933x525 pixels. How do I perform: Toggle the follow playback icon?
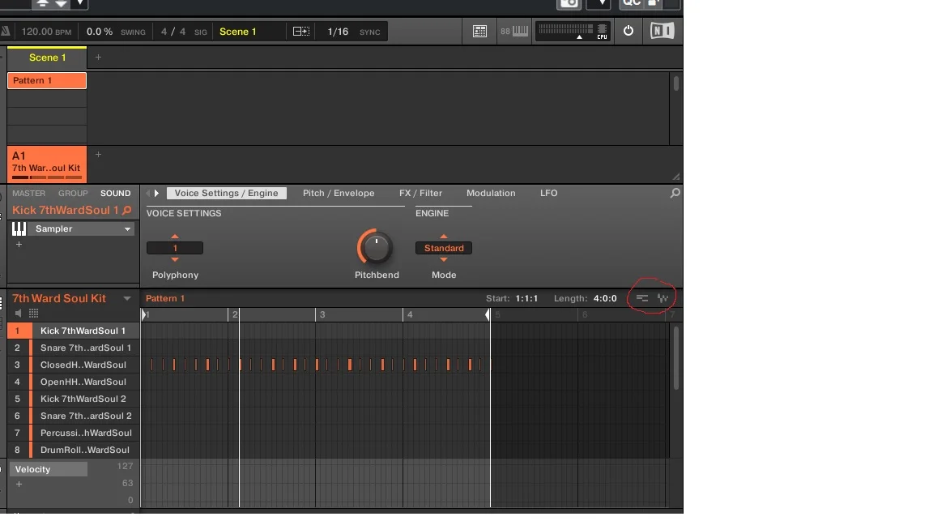301,32
